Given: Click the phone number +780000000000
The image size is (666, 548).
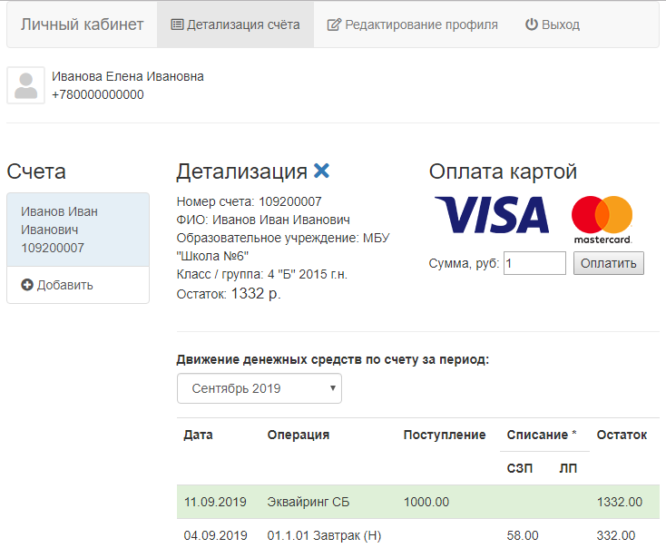Looking at the screenshot, I should [98, 94].
